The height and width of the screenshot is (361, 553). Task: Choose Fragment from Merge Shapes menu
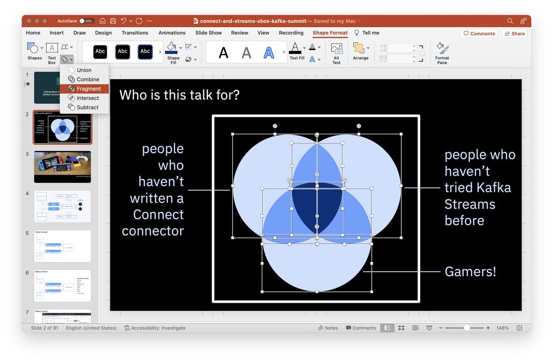(x=84, y=89)
